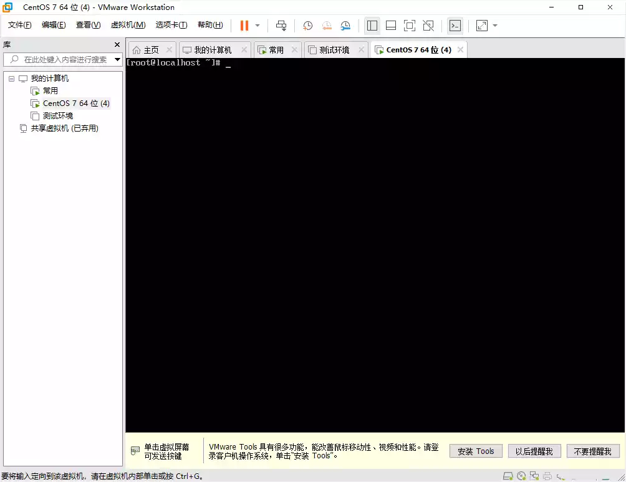Click the Unity mode toolbar icon
The height and width of the screenshot is (482, 626).
point(428,26)
